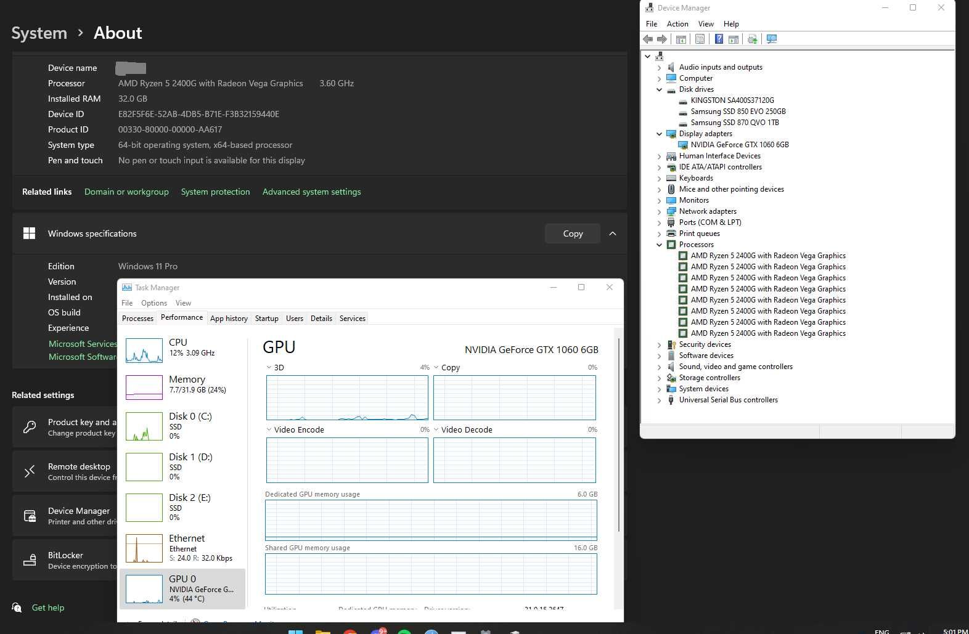This screenshot has height=634, width=969.
Task: Expand Universal Serial Bus controllers category
Action: [659, 400]
